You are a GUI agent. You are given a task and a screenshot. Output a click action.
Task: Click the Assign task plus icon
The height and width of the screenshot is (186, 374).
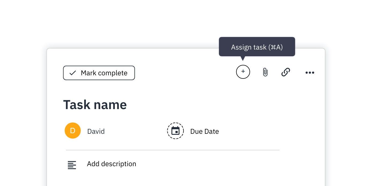pos(243,72)
